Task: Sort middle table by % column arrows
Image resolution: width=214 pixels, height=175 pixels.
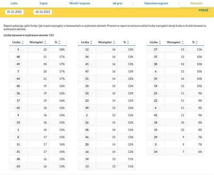Action: [x=128, y=42]
